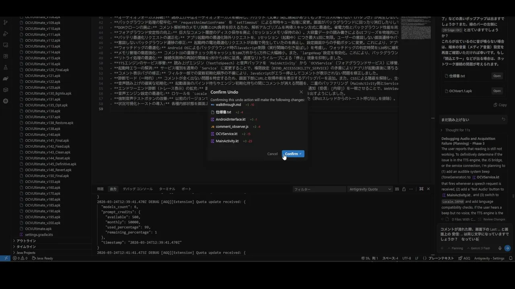Click the remote window indicator in status bar
The image size is (515, 289).
[6, 258]
